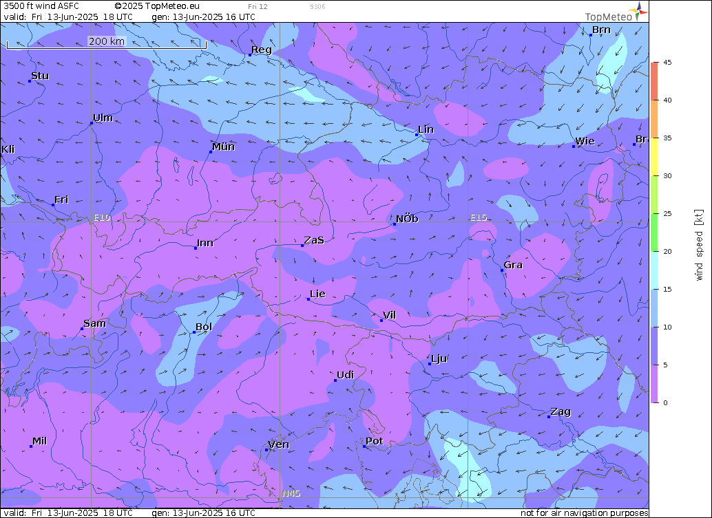Click the compass star icon in the logo
Image resolution: width=712 pixels, height=518 pixels.
tap(639, 11)
